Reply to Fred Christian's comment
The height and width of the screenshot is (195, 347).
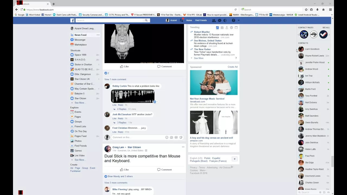(x=121, y=132)
